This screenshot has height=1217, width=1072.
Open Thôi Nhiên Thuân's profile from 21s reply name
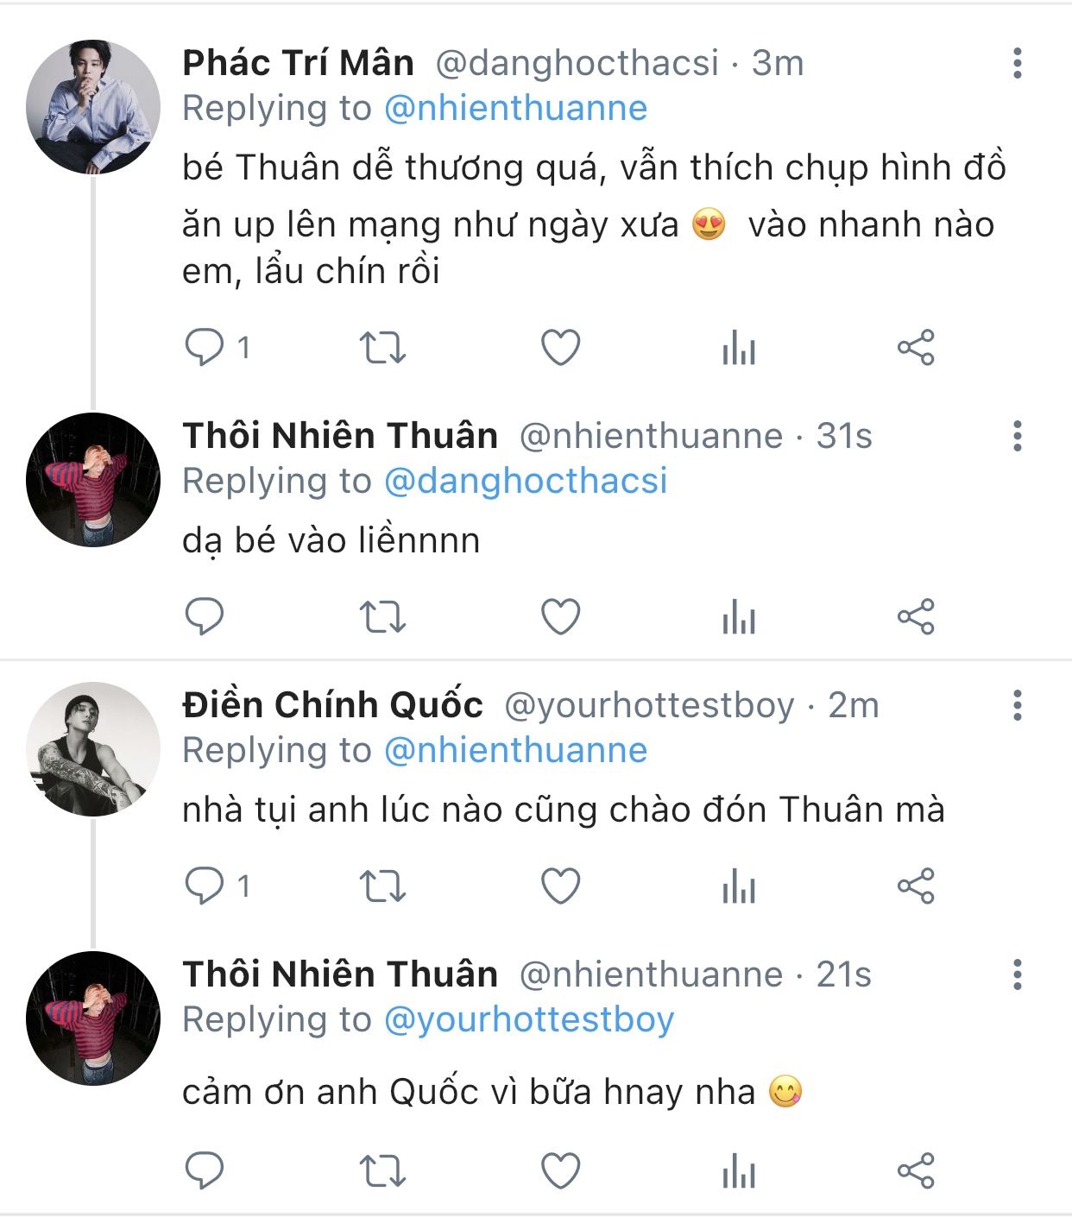(x=340, y=974)
